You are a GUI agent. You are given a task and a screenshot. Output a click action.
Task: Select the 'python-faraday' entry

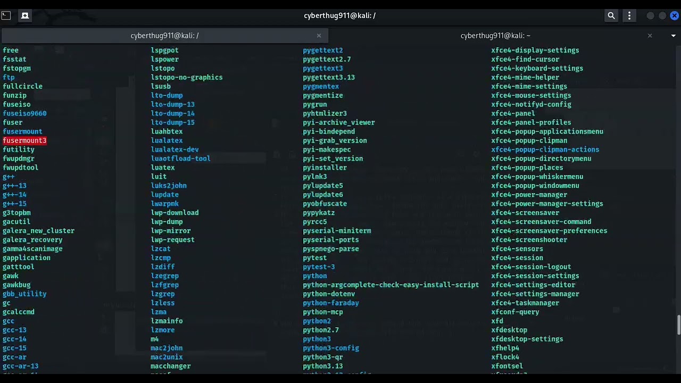[331, 303]
